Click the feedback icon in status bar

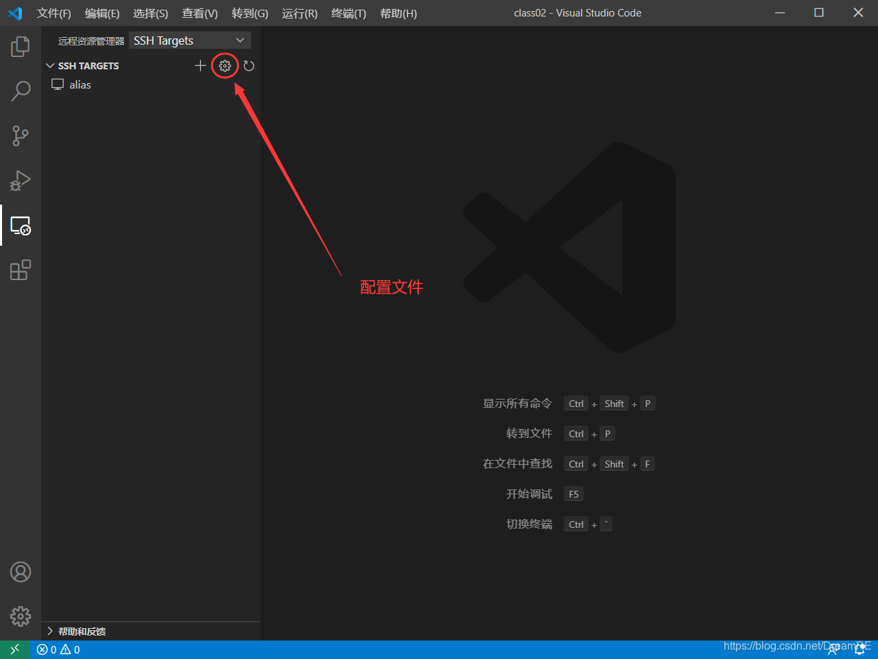tap(833, 649)
